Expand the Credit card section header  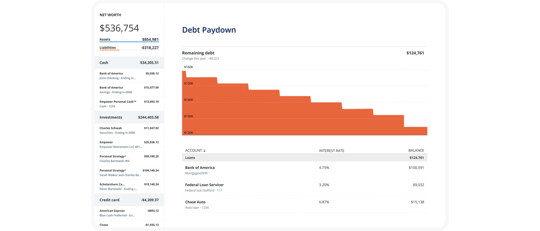point(129,200)
